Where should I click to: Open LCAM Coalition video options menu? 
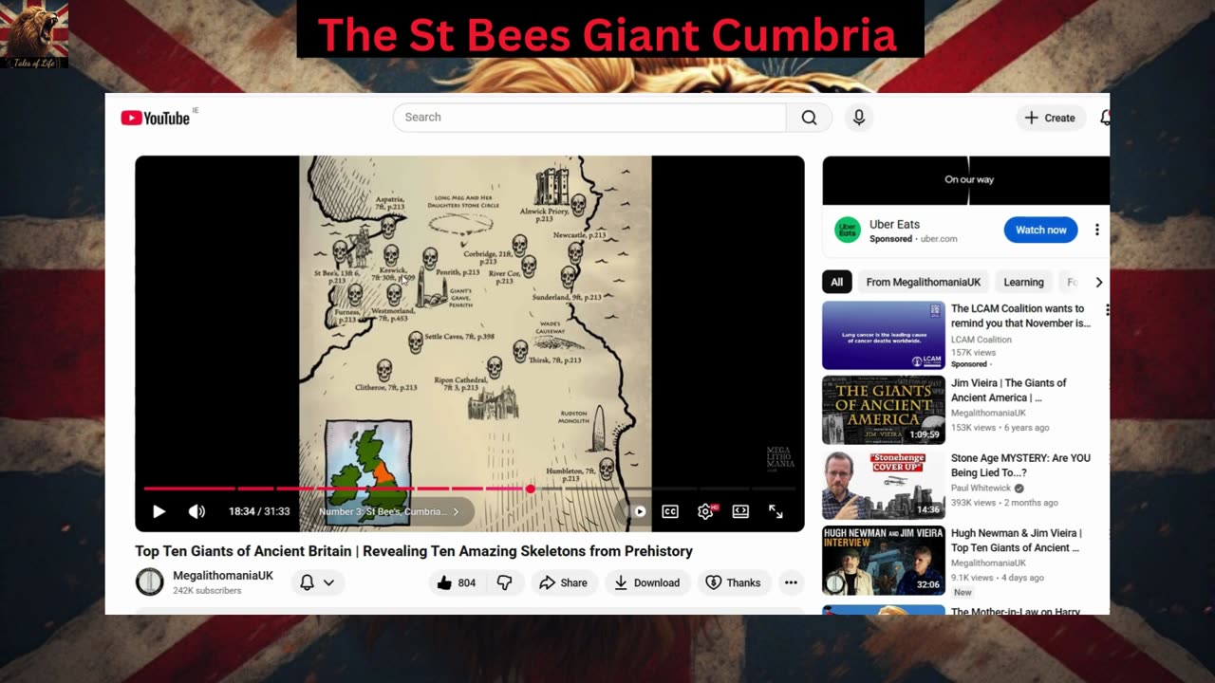pos(1106,309)
